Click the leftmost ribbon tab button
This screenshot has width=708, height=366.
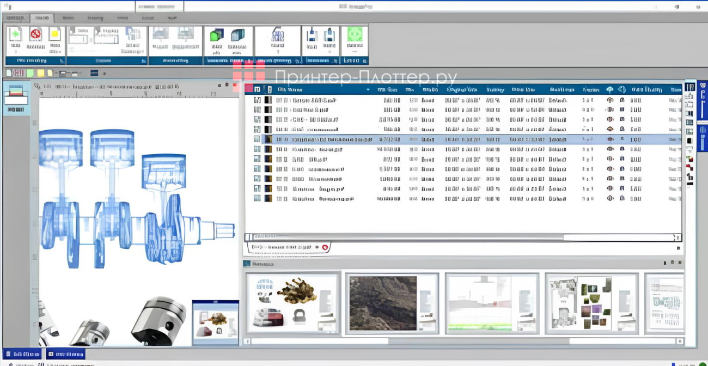click(x=15, y=18)
